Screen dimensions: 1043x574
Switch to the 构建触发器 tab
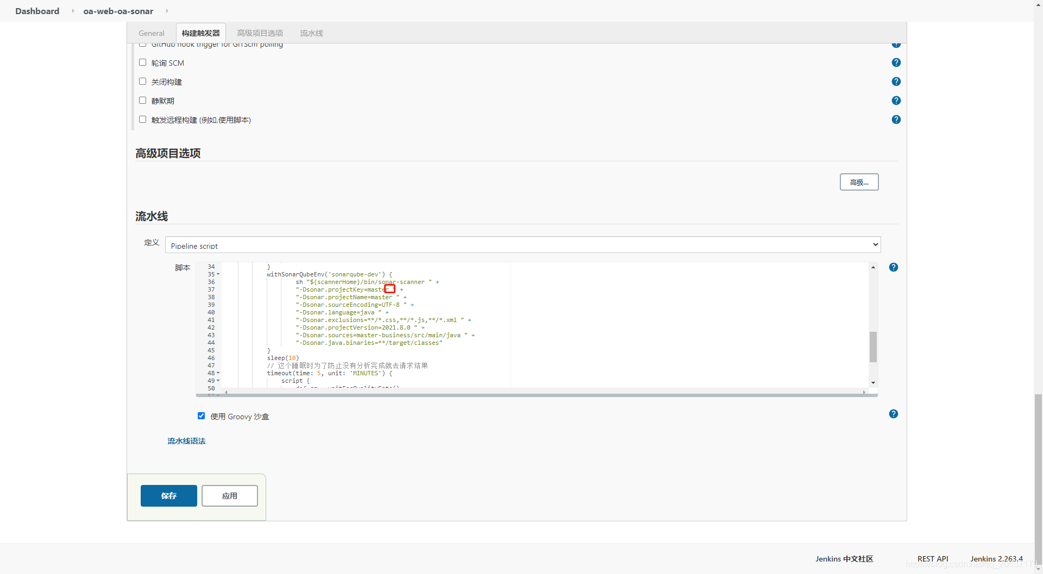(200, 33)
